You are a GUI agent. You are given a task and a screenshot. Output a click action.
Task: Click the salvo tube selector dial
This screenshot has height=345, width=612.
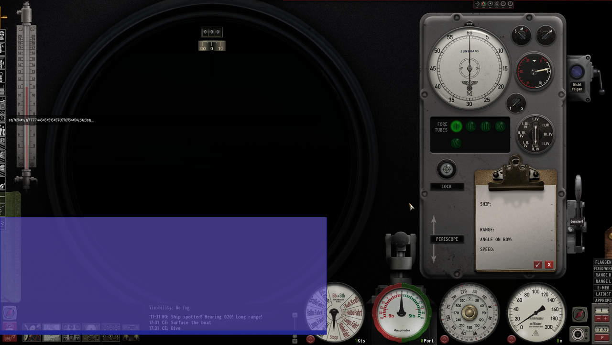[x=535, y=134]
